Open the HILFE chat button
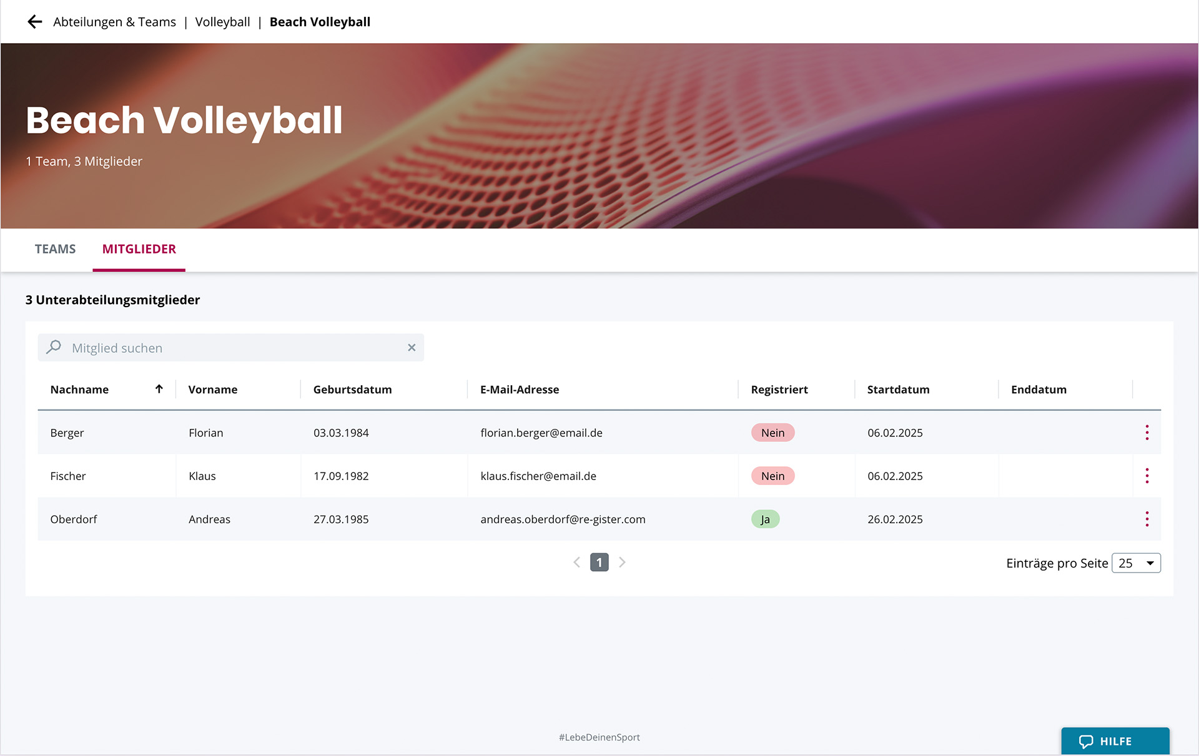Image resolution: width=1199 pixels, height=756 pixels. pyautogui.click(x=1115, y=741)
